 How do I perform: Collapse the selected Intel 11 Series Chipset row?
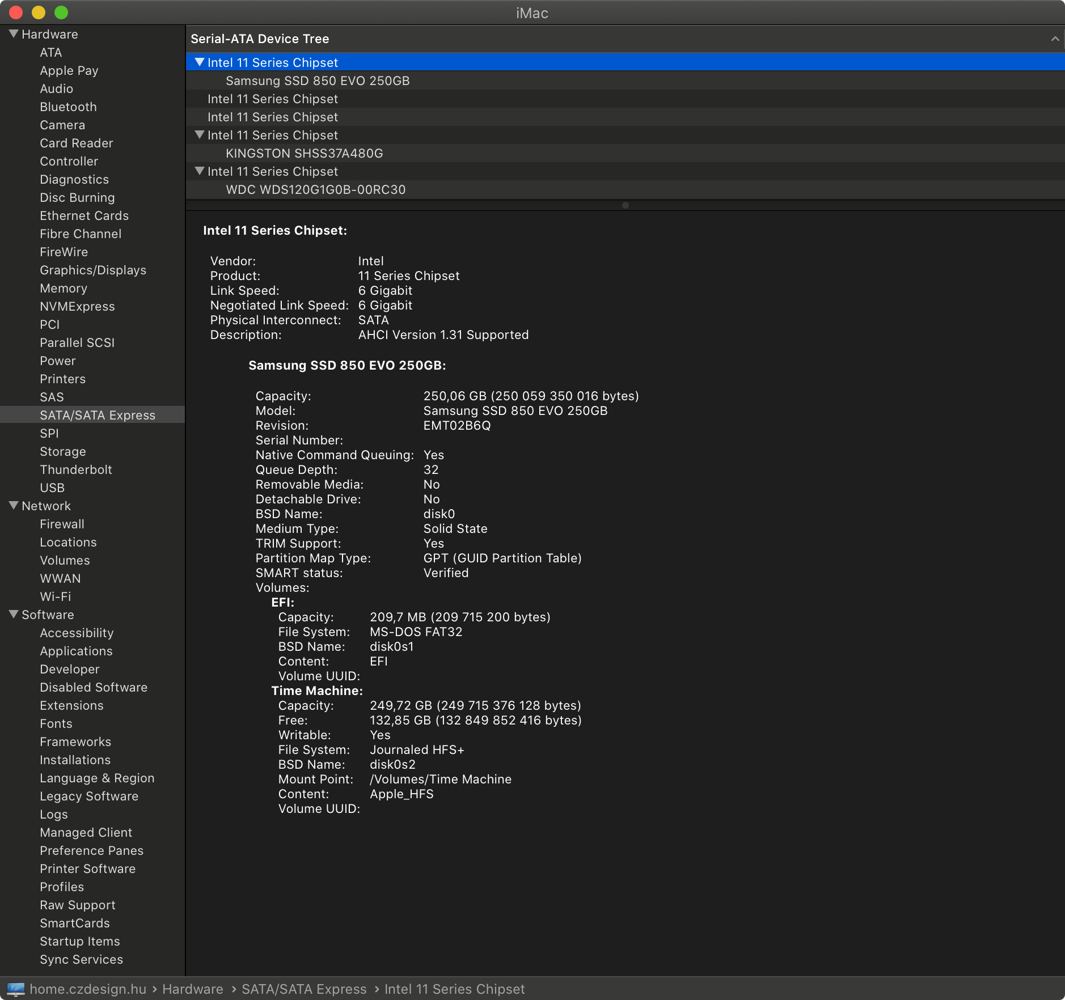(x=200, y=62)
